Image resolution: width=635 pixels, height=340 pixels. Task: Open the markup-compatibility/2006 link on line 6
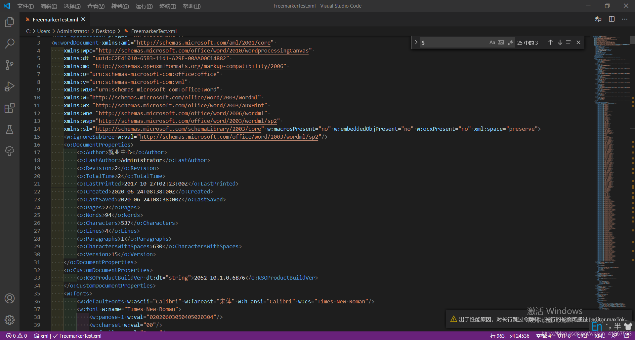point(189,66)
